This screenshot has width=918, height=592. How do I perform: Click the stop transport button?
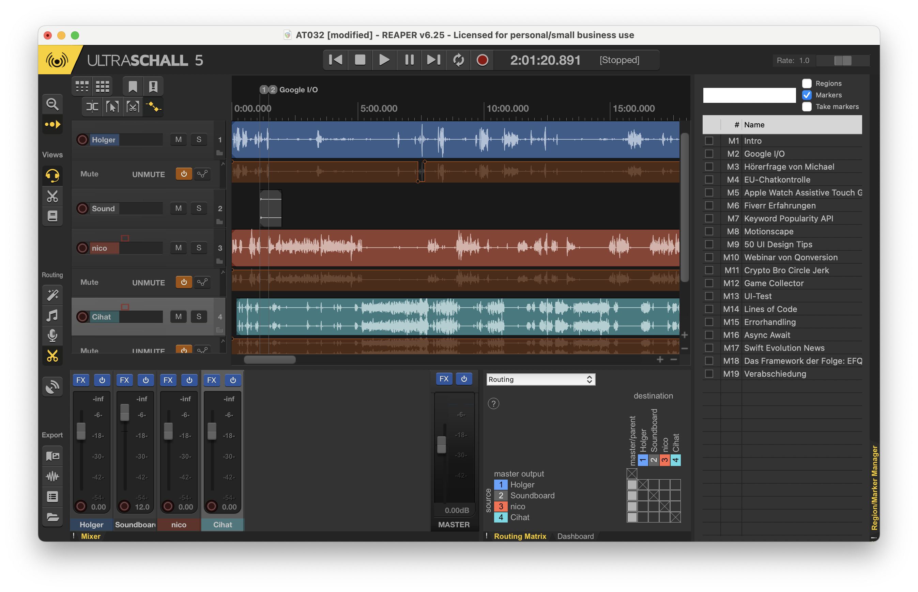360,60
